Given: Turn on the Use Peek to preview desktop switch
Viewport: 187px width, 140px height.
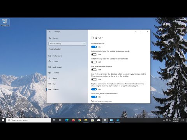Looking at the screenshot, I should (x=94, y=79).
